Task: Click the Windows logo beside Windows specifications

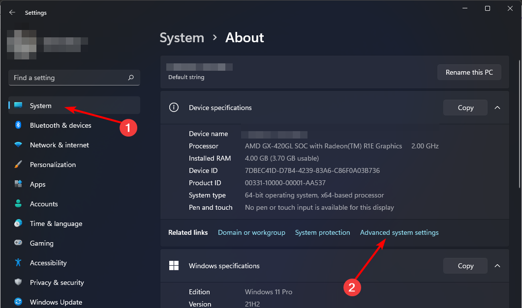Action: 174,265
